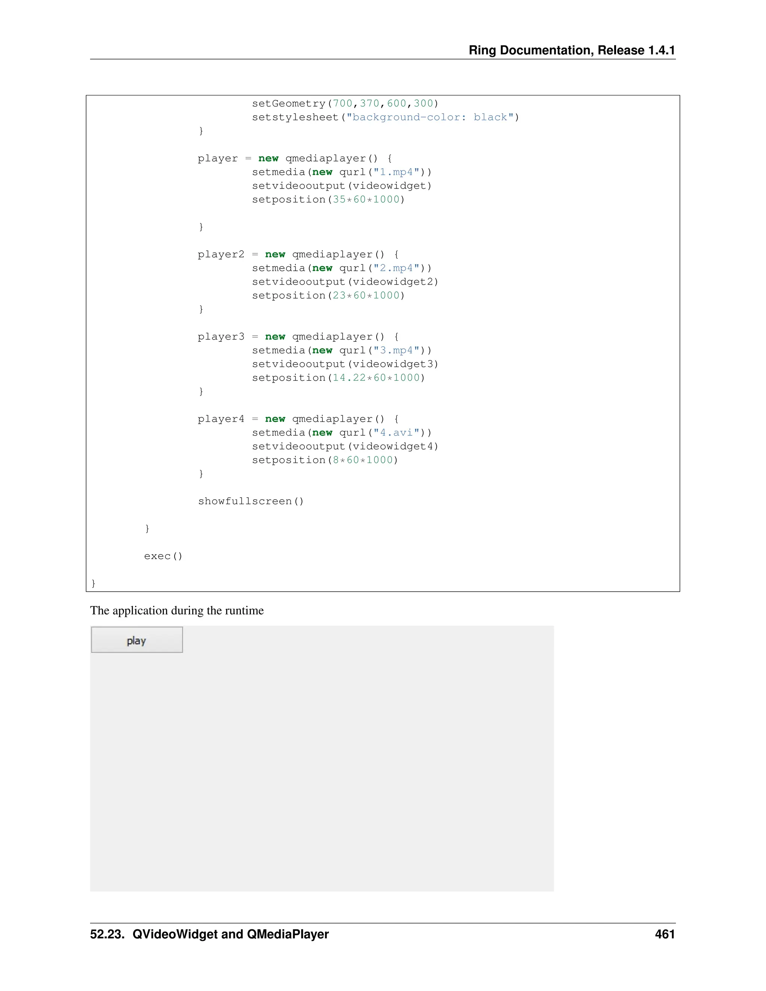Click the setvideooutput(videowidget) line
The height and width of the screenshot is (991, 766).
[342, 185]
